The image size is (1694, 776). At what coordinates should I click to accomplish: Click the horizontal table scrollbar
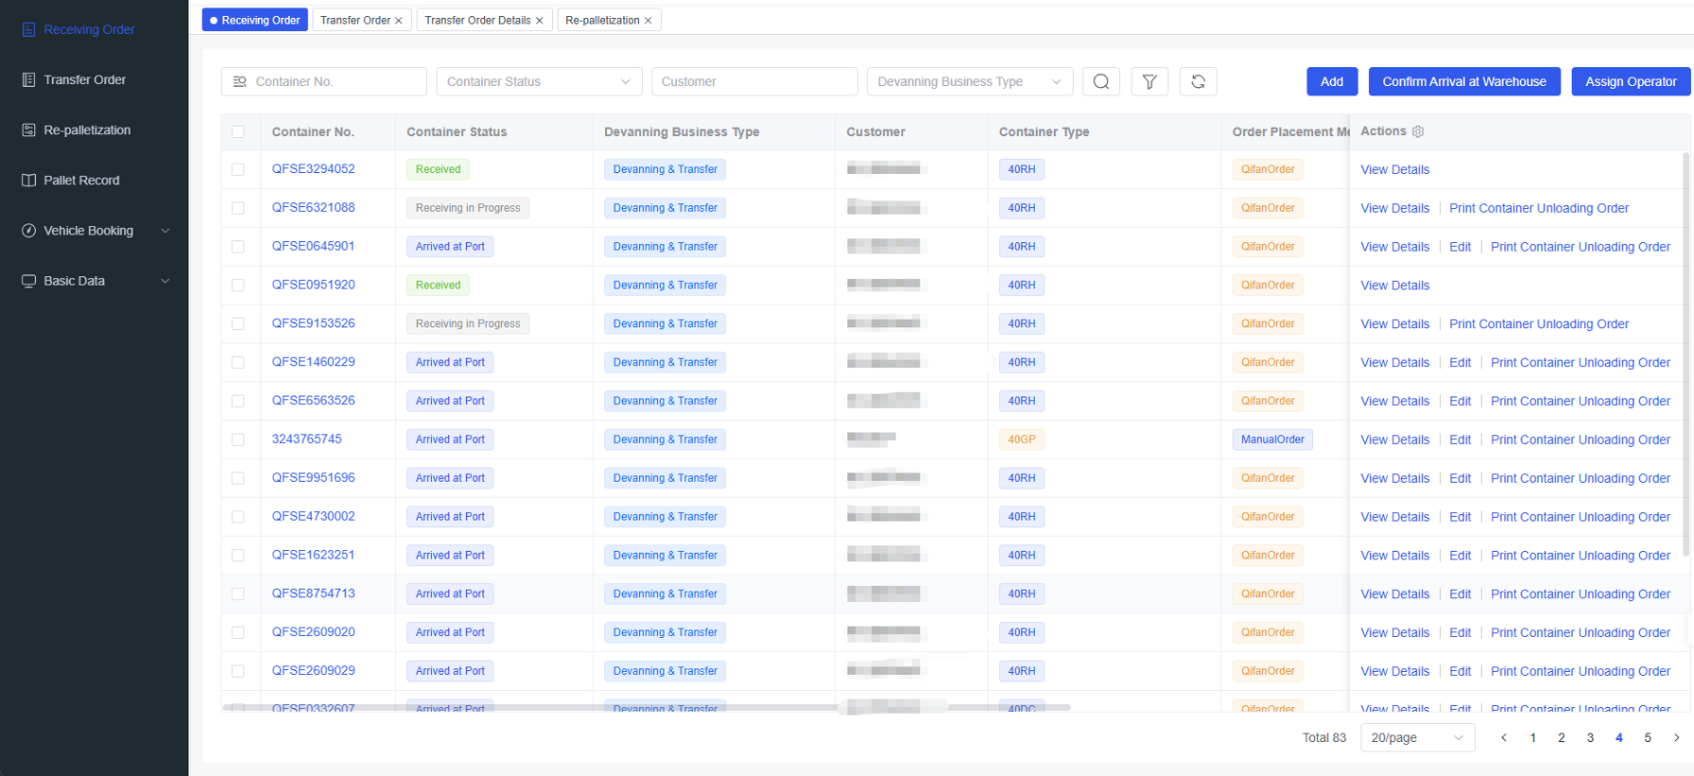647,707
